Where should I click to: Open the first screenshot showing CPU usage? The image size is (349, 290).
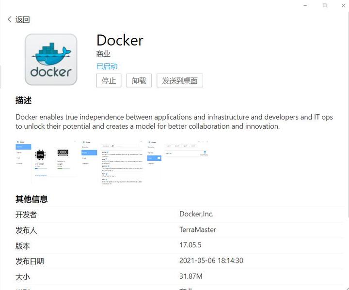(x=46, y=162)
